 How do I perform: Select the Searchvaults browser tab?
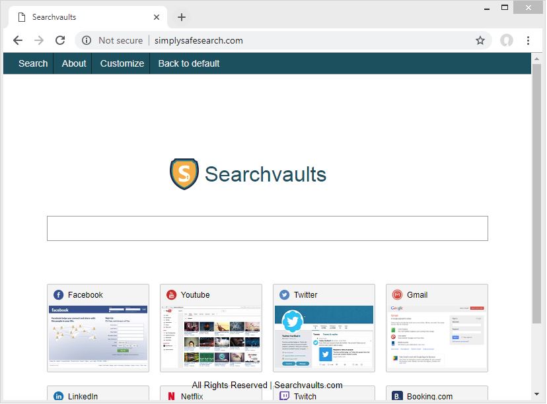pyautogui.click(x=87, y=17)
